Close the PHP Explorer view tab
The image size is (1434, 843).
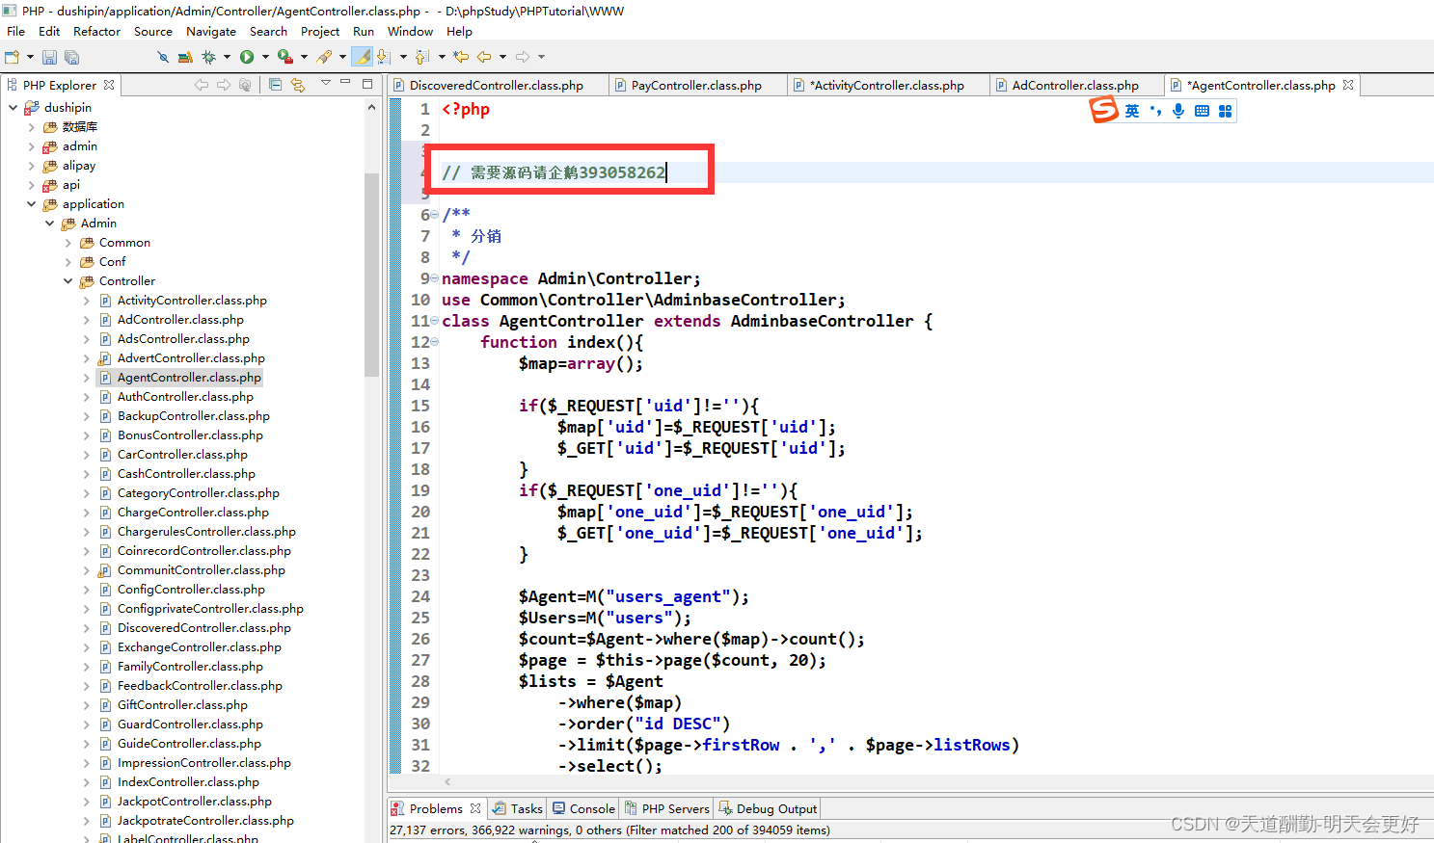click(x=109, y=85)
